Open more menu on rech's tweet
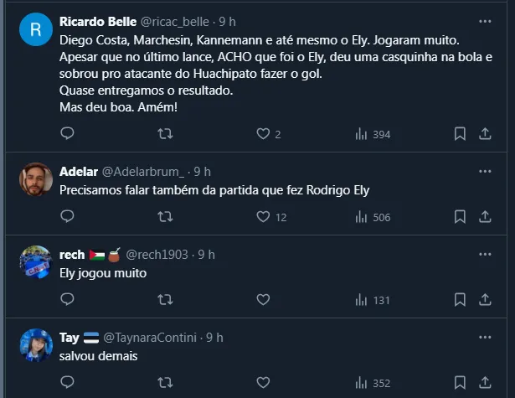515x398 pixels. click(x=485, y=254)
